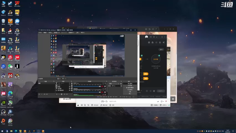Mute the first audio mixer channel
Image resolution: width=236 pixels, height=133 pixels.
[102, 86]
